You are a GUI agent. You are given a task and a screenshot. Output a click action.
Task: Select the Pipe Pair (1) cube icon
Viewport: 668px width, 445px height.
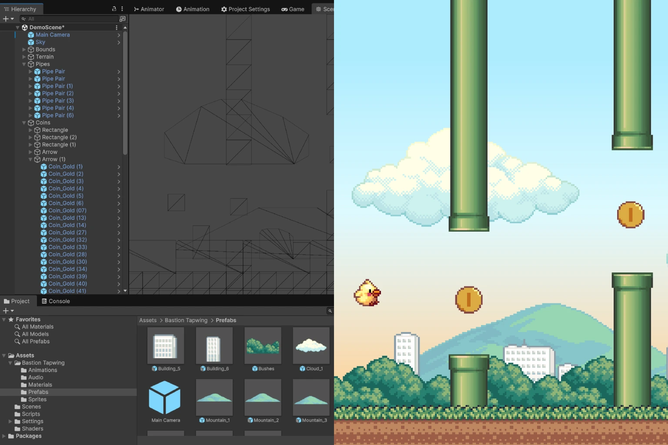coord(37,86)
